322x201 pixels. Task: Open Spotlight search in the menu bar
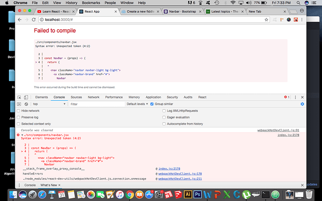pyautogui.click(x=298, y=3)
